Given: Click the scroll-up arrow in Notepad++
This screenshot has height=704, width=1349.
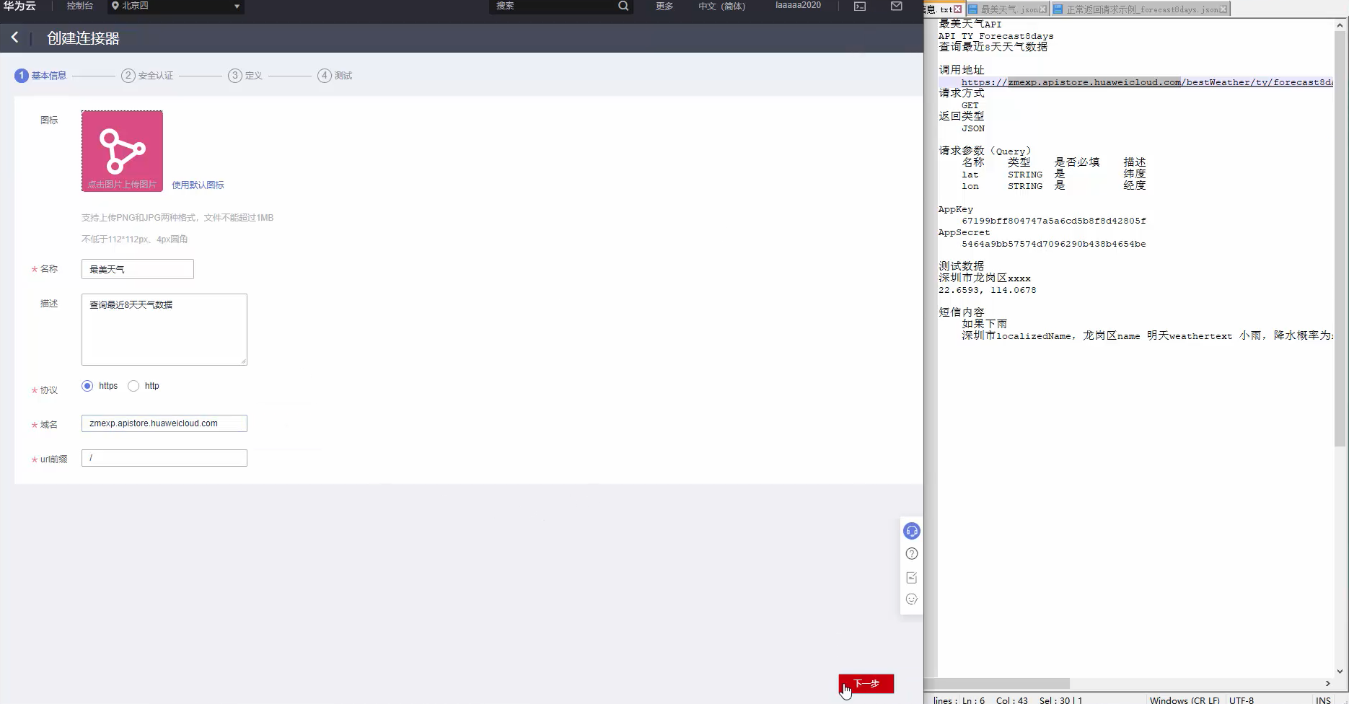Looking at the screenshot, I should [1340, 25].
